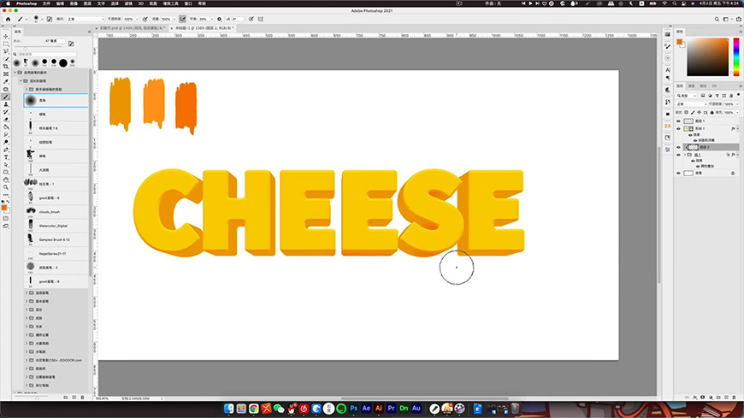The width and height of the screenshot is (744, 418).
Task: Toggle visibility of the 图层 1 layer
Action: [x=678, y=121]
